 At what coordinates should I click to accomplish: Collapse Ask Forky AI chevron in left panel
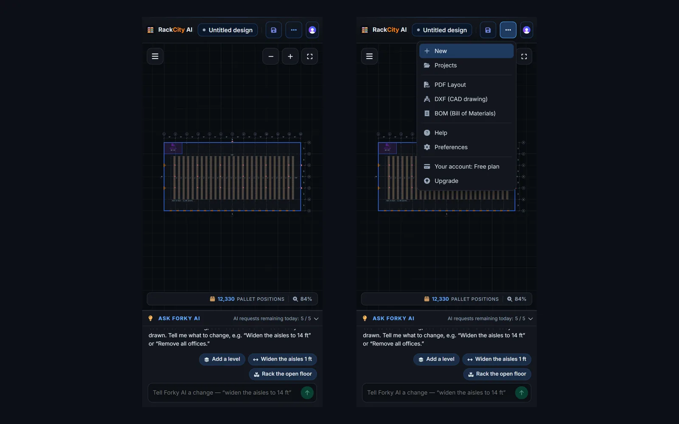[316, 318]
